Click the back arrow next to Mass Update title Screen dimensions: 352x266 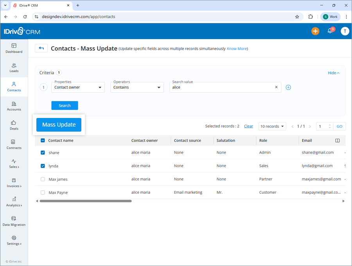(41, 48)
